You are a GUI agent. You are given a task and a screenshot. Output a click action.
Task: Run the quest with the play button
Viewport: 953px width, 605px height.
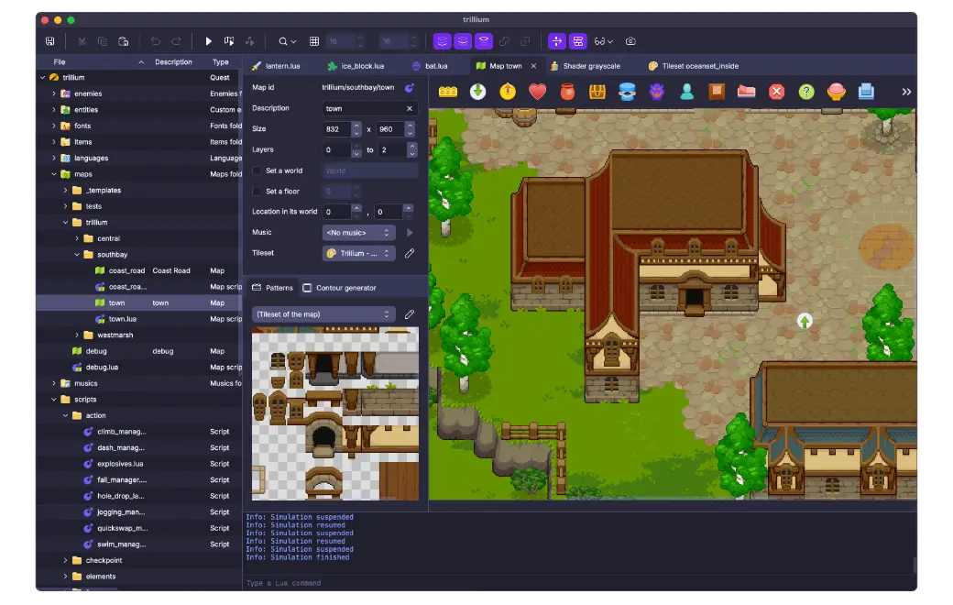(208, 41)
